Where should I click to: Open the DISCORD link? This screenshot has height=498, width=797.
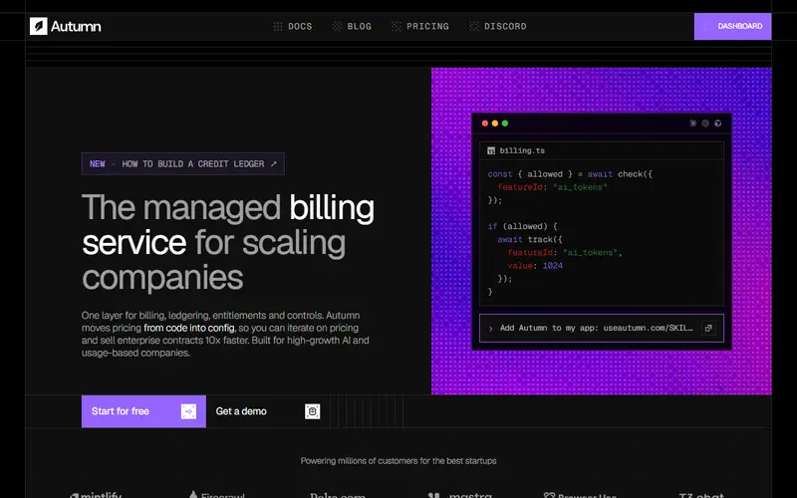point(497,27)
